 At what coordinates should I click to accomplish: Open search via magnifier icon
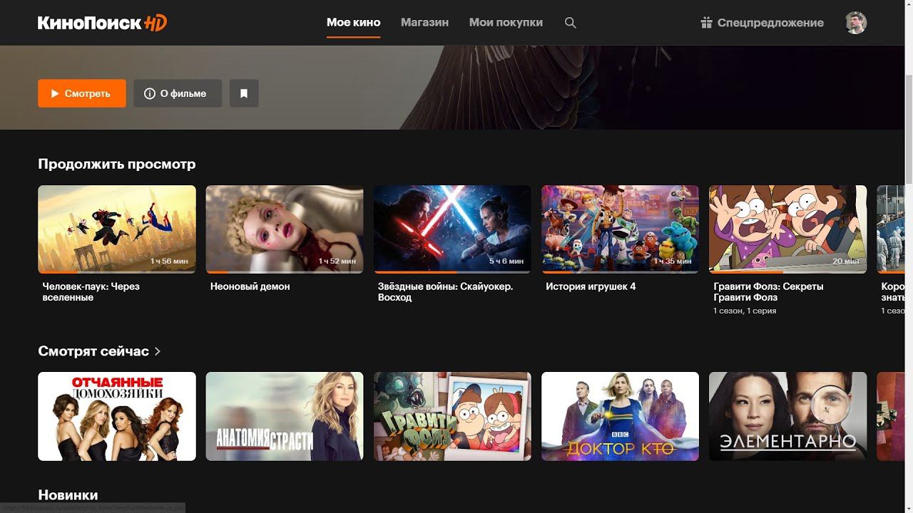570,23
